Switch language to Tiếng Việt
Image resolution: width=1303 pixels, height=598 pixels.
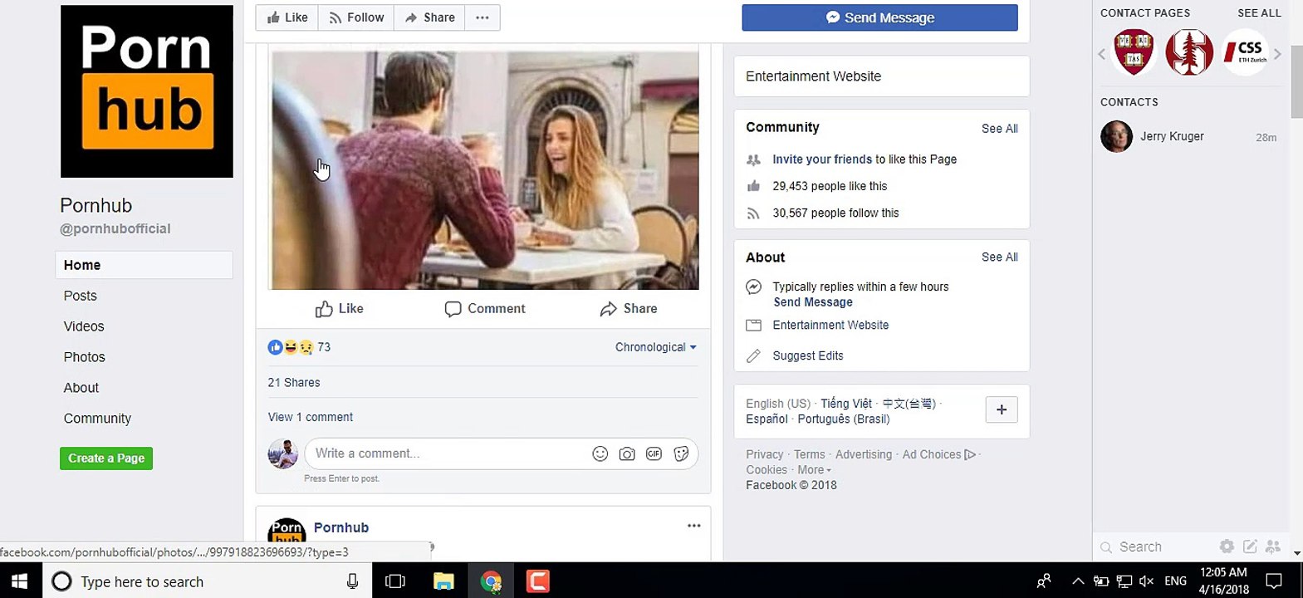pyautogui.click(x=846, y=404)
